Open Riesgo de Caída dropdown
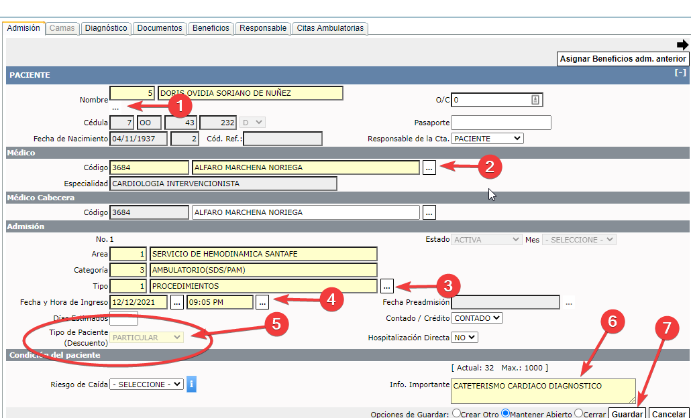Screen dimensions: 691x418 [146, 384]
